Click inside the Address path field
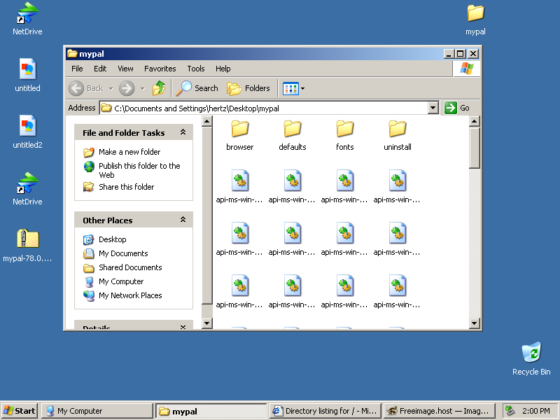Screen dimensions: 560x420 [264, 108]
